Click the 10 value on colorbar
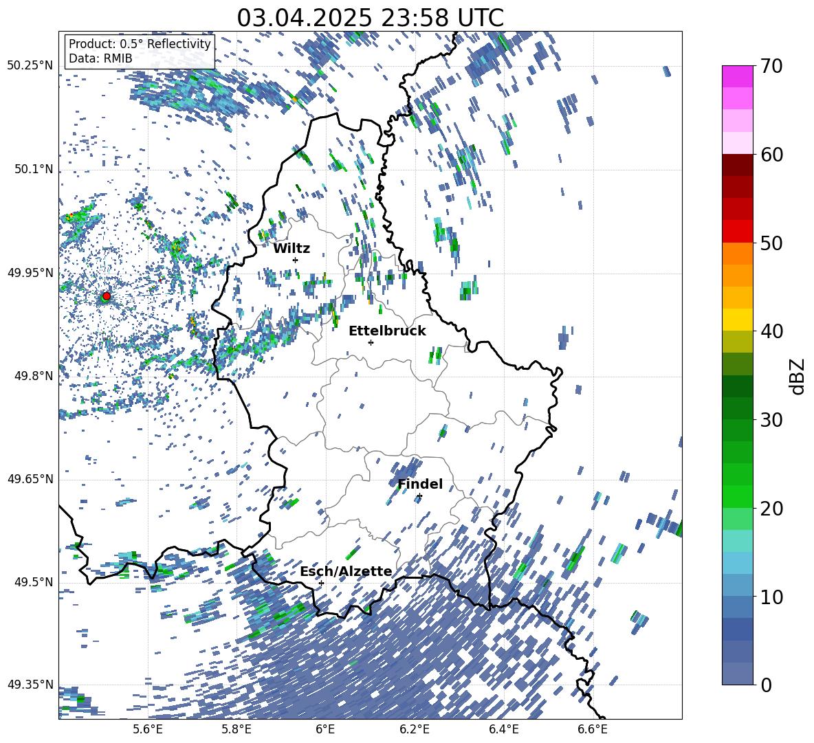The image size is (814, 743). coord(771,597)
